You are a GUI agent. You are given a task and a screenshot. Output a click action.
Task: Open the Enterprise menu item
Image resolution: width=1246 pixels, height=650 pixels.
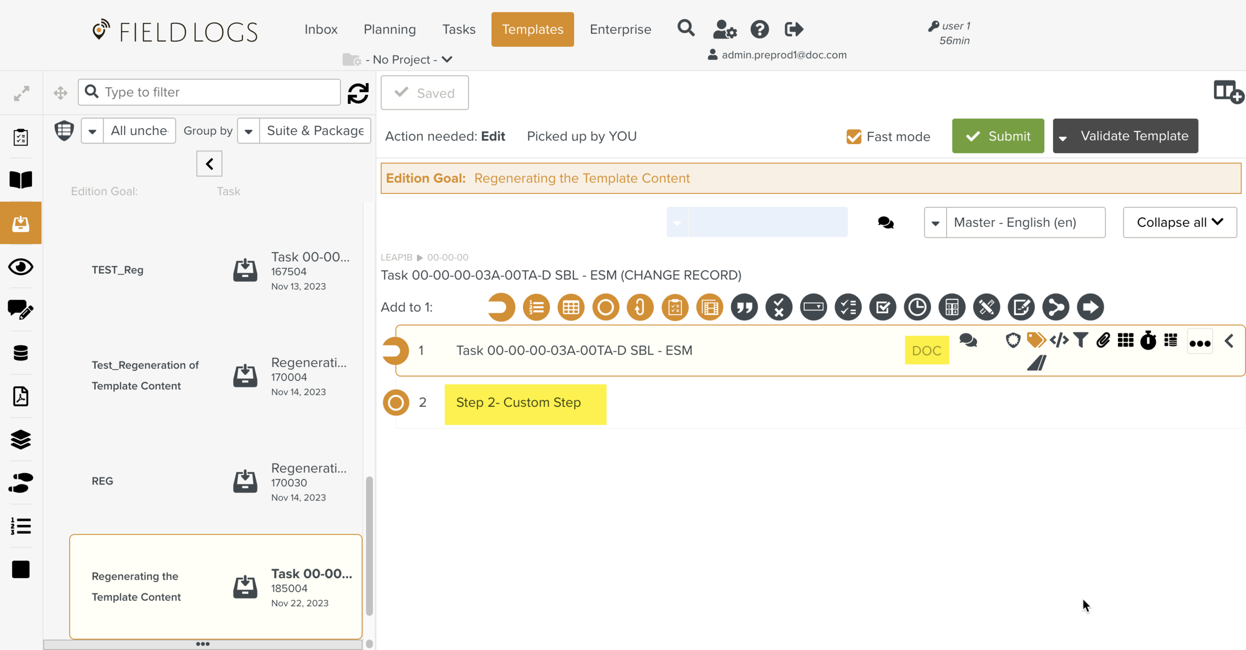(x=620, y=29)
